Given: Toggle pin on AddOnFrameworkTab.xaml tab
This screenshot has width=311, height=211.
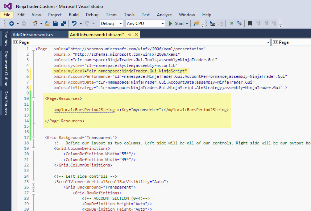Looking at the screenshot, I should (x=129, y=35).
